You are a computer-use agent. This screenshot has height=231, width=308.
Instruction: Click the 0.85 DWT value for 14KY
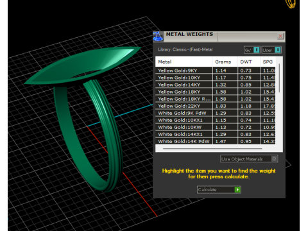[x=249, y=85]
